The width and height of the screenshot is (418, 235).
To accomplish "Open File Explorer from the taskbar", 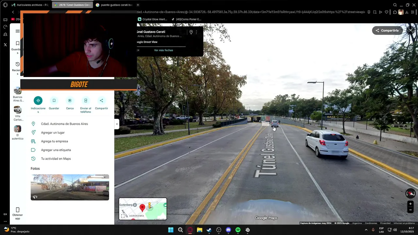I will 200,230.
